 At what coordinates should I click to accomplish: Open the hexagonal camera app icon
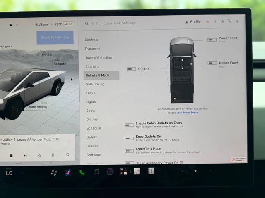tap(110, 172)
